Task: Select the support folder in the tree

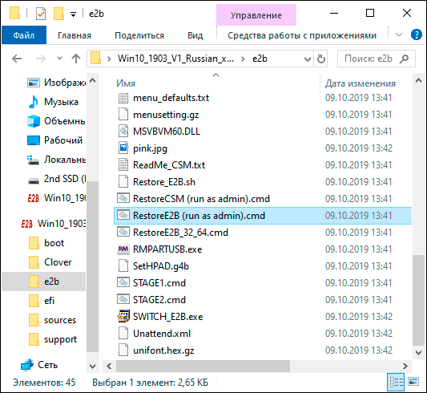Action: click(x=53, y=339)
